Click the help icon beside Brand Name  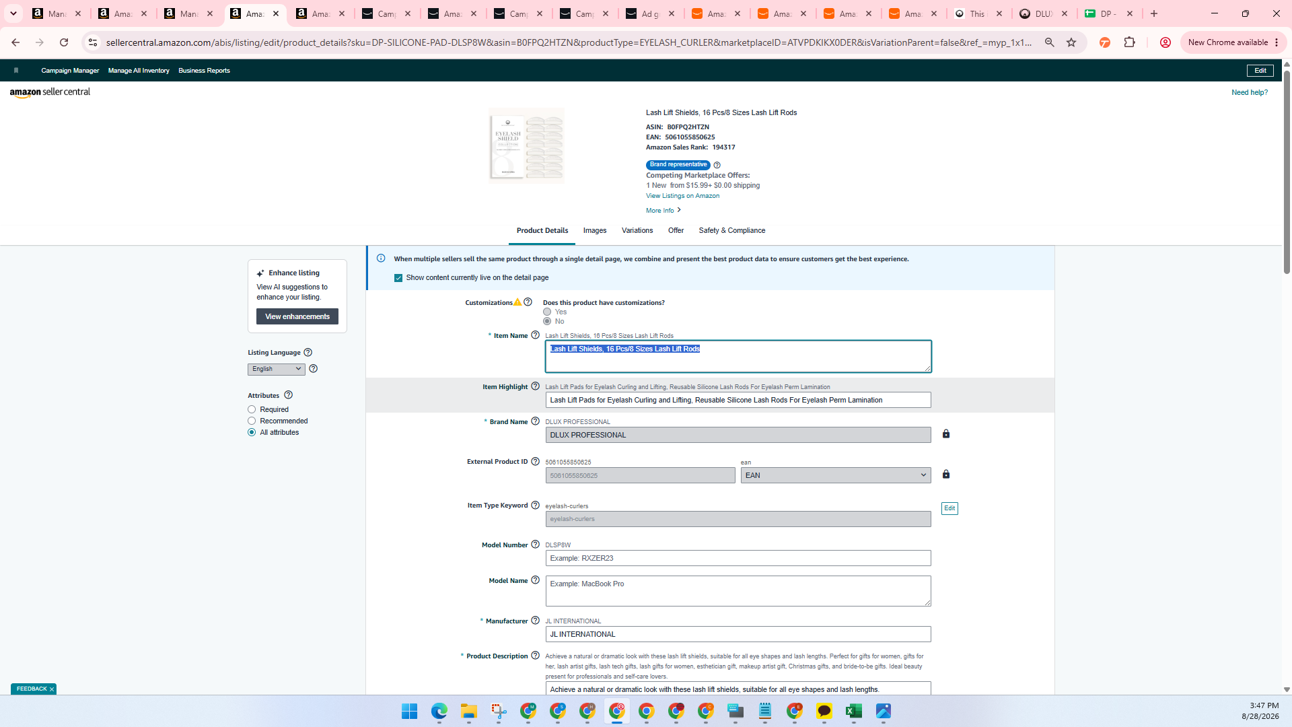click(535, 421)
